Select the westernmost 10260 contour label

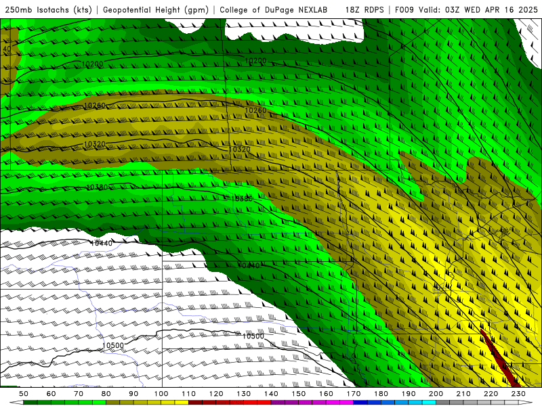(x=94, y=106)
